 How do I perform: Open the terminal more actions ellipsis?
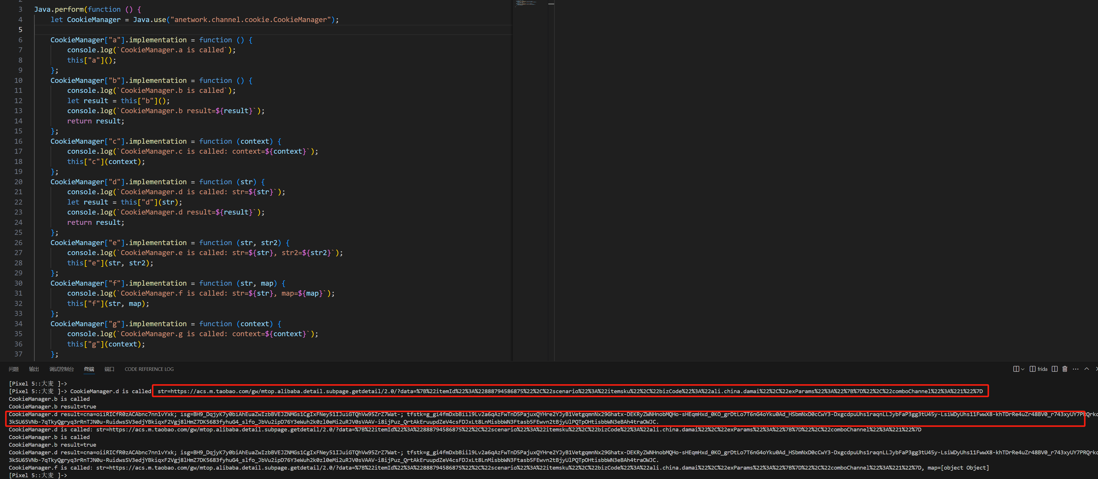coord(1075,369)
